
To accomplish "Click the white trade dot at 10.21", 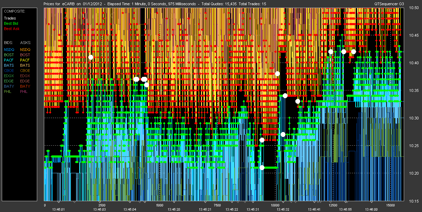I will click(262, 168).
